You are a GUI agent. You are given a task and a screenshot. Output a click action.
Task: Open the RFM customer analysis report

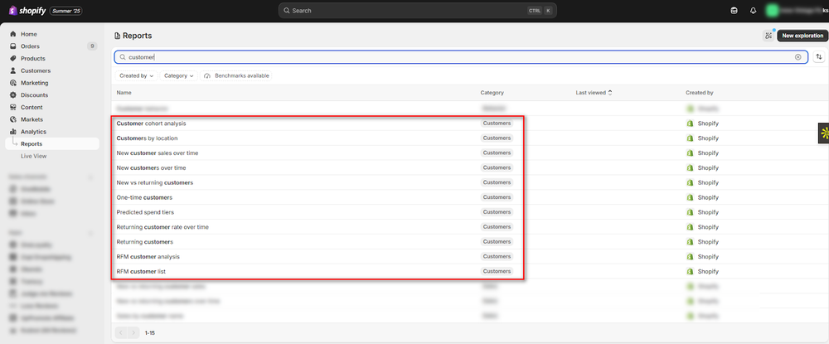(148, 256)
